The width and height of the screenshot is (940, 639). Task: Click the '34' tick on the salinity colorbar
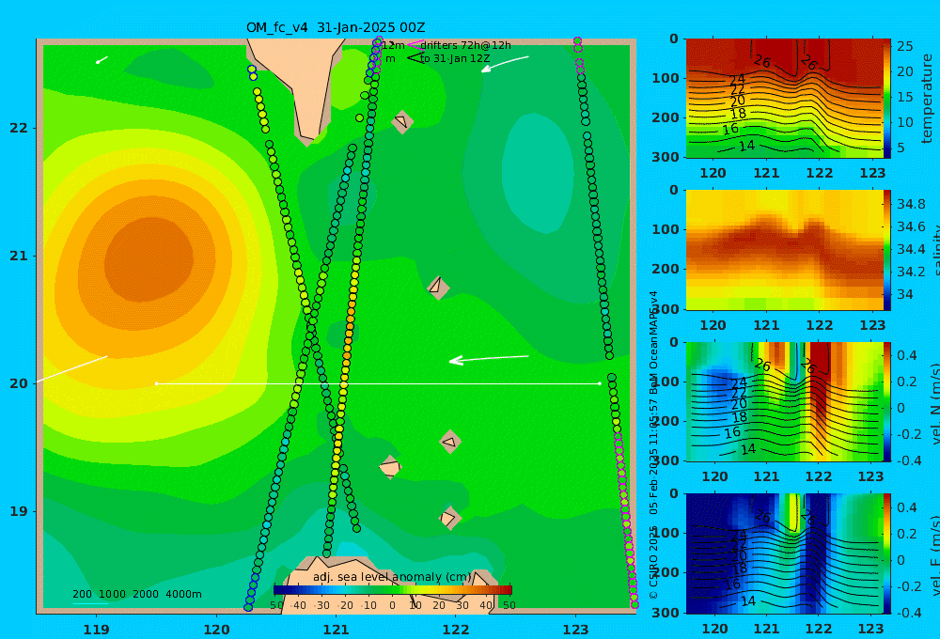[x=905, y=294]
